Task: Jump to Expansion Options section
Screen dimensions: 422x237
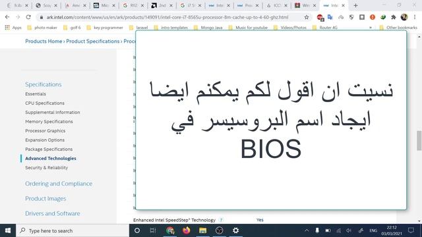Action: [45, 140]
